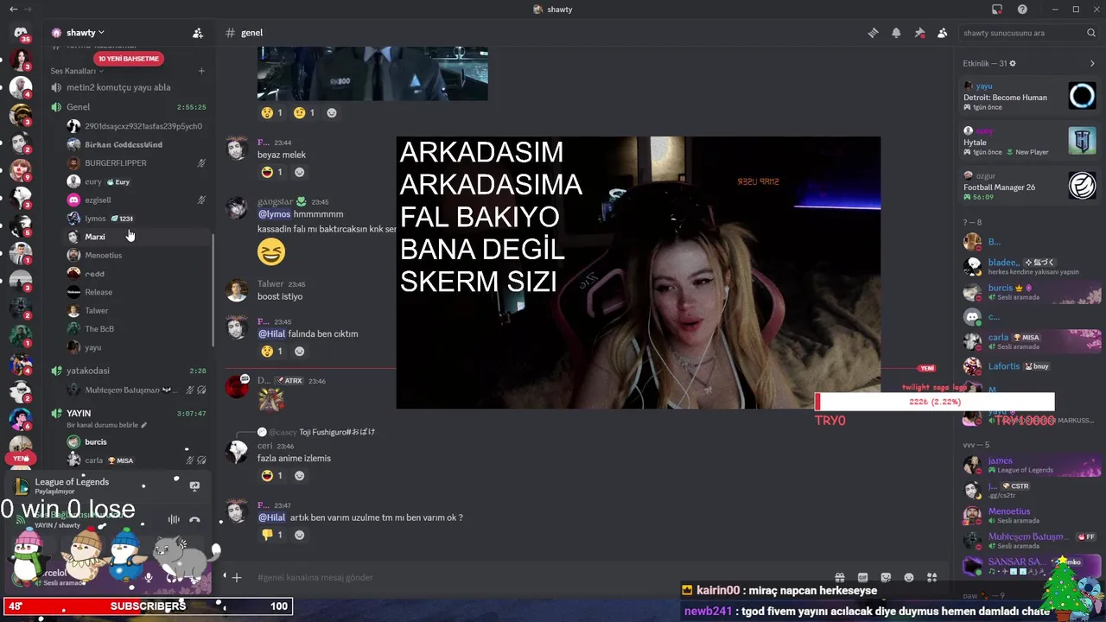Add reaction to the 'beyaz melek' message
The height and width of the screenshot is (622, 1106).
tap(299, 172)
